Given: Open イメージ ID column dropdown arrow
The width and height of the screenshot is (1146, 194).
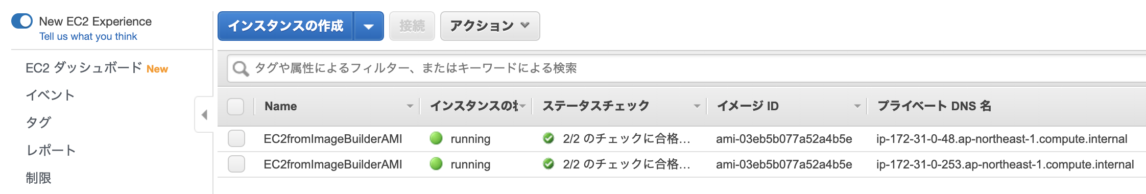Looking at the screenshot, I should 857,106.
